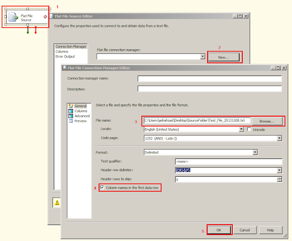Click the Cancel button

point(245,230)
